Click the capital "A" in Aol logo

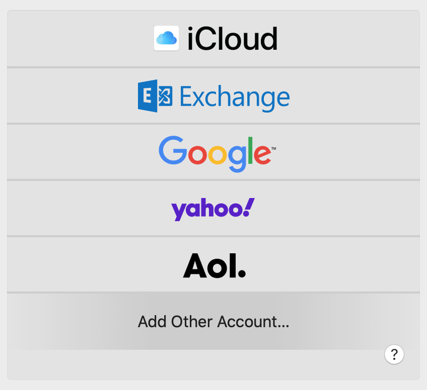198,265
